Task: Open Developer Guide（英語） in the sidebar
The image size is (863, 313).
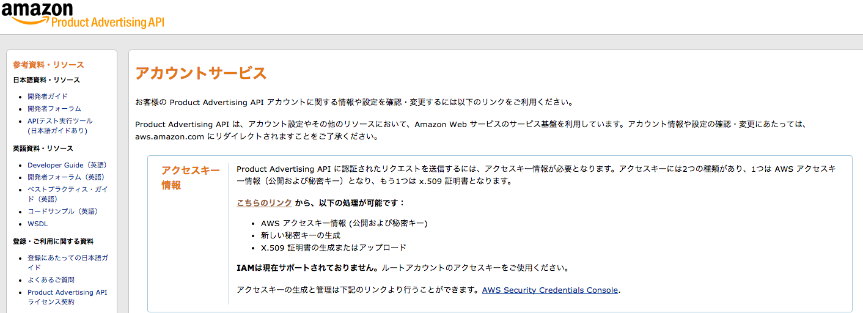Action: 67,165
